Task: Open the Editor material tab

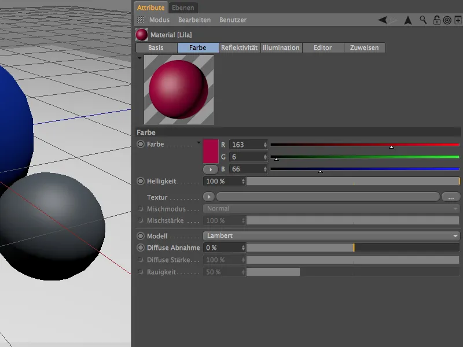Action: click(323, 47)
